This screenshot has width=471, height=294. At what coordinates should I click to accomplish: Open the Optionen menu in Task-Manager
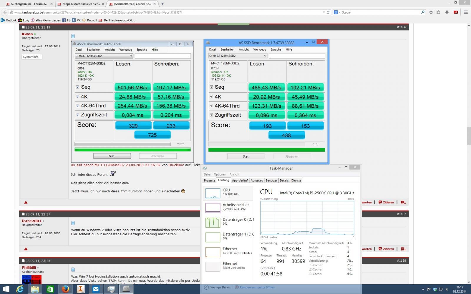coord(220,174)
